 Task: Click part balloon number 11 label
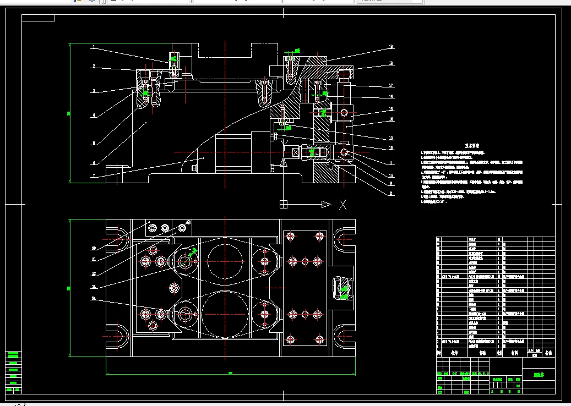pyautogui.click(x=391, y=163)
